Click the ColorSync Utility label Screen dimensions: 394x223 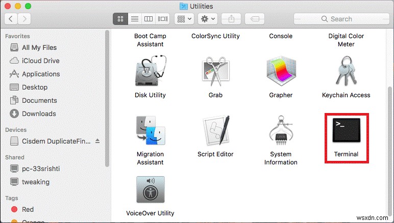215,36
